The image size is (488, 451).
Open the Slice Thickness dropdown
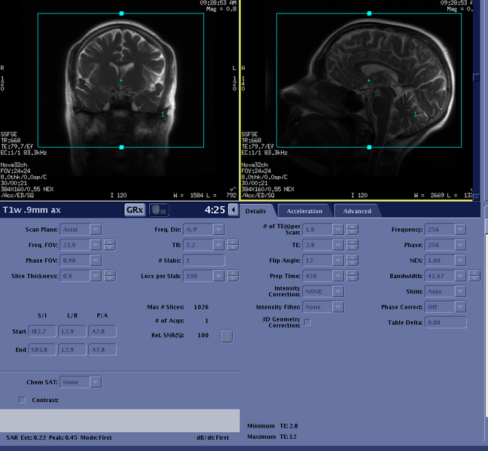(x=96, y=276)
